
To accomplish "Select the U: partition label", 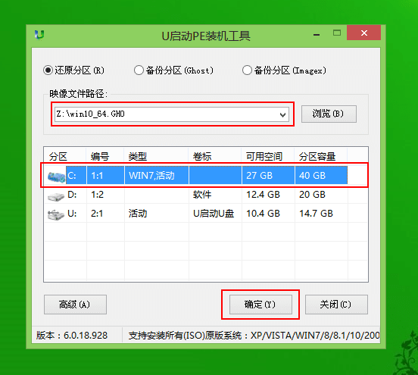I will pyautogui.click(x=72, y=214).
